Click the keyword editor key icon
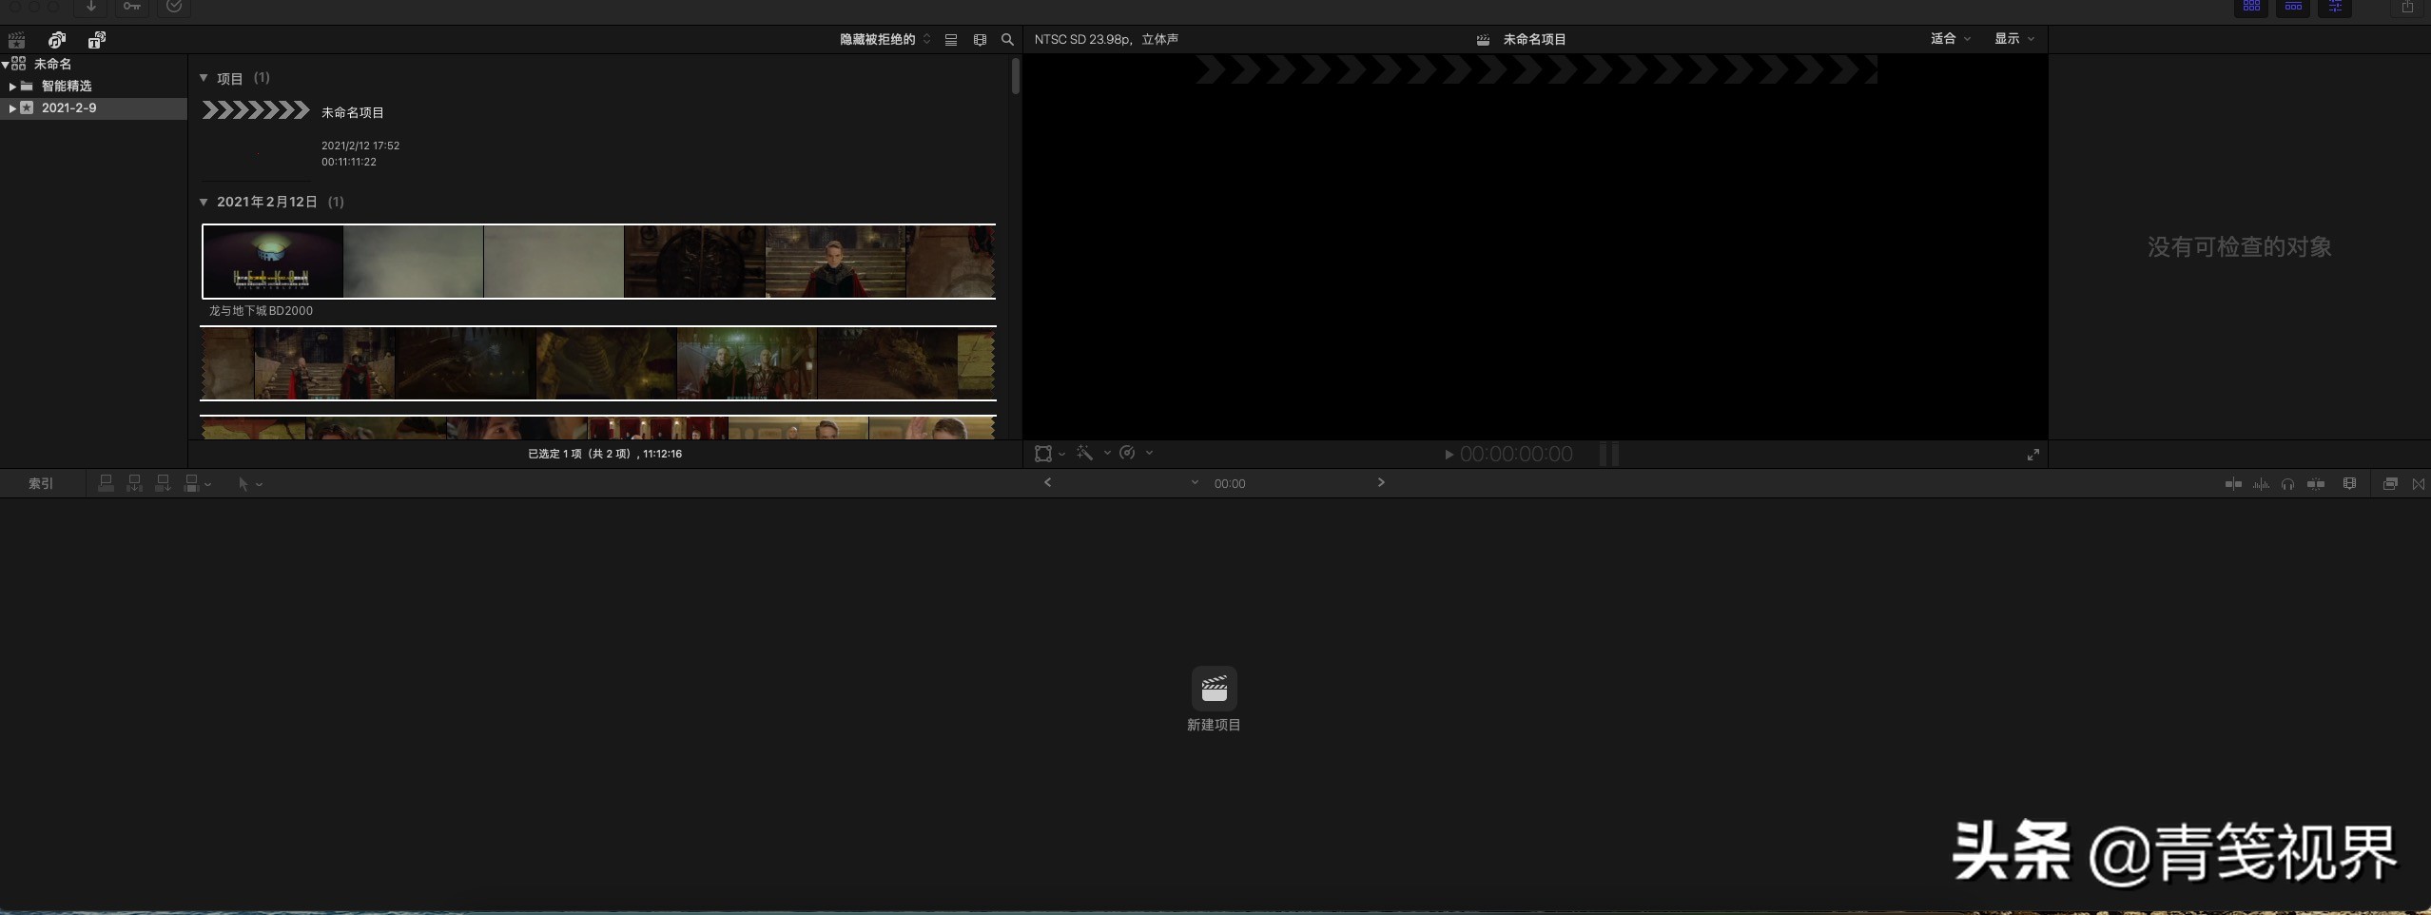Viewport: 2431px width, 915px height. point(132,7)
